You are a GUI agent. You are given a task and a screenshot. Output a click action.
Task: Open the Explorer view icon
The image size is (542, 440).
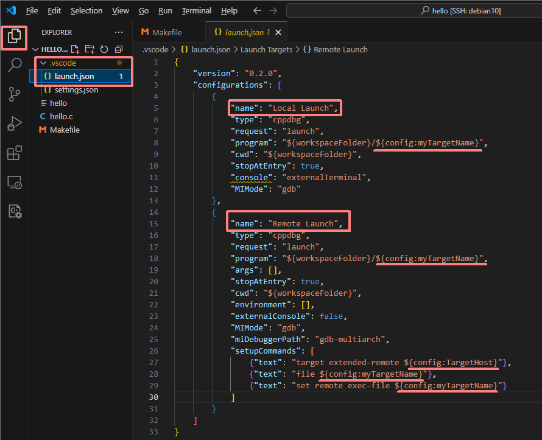tap(13, 38)
